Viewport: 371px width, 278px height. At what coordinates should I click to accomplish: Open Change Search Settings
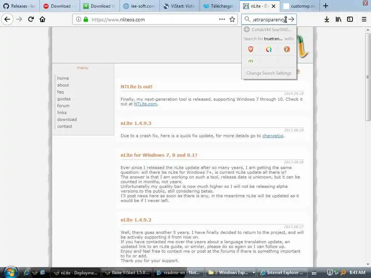click(269, 73)
